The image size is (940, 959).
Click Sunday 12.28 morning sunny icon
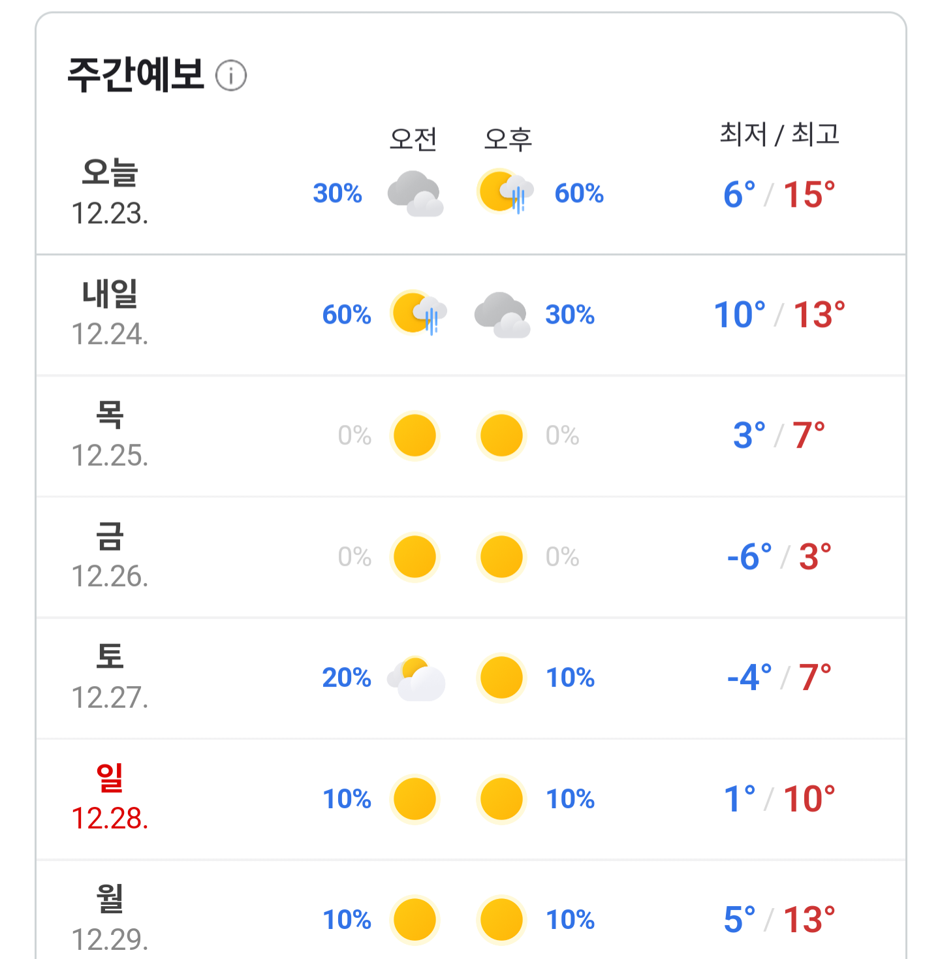click(x=415, y=799)
